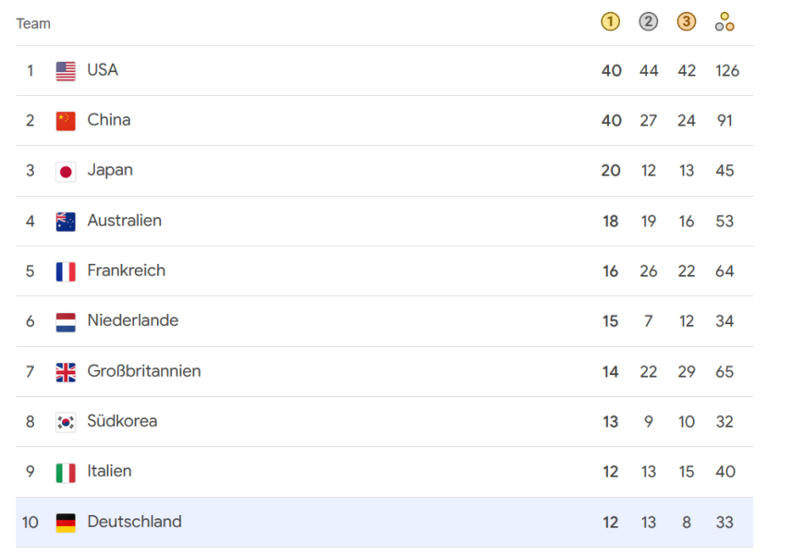Click the Frankreich flag icon
Screen dimensions: 804x554
tap(66, 271)
